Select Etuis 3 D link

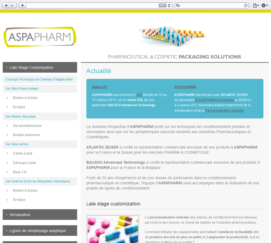[20, 172]
